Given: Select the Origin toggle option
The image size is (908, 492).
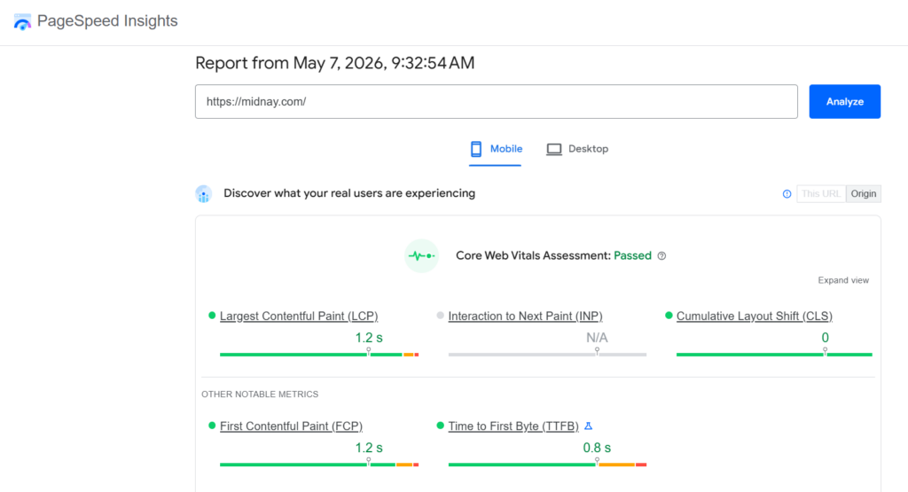Looking at the screenshot, I should 864,194.
